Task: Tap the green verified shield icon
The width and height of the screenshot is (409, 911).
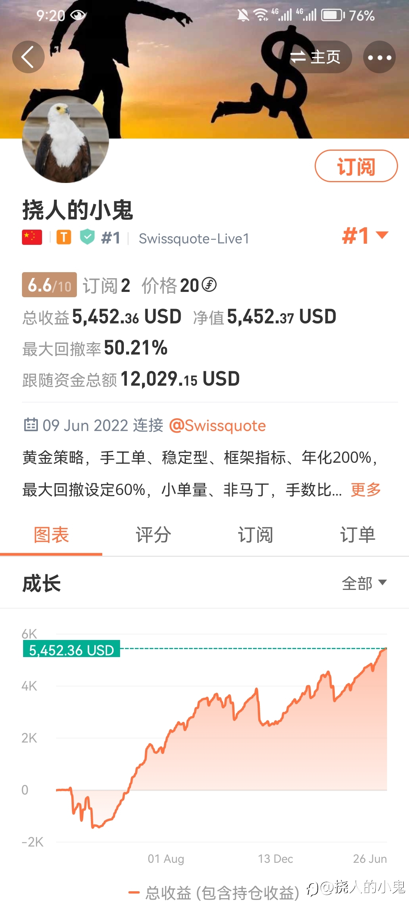Action: tap(87, 237)
